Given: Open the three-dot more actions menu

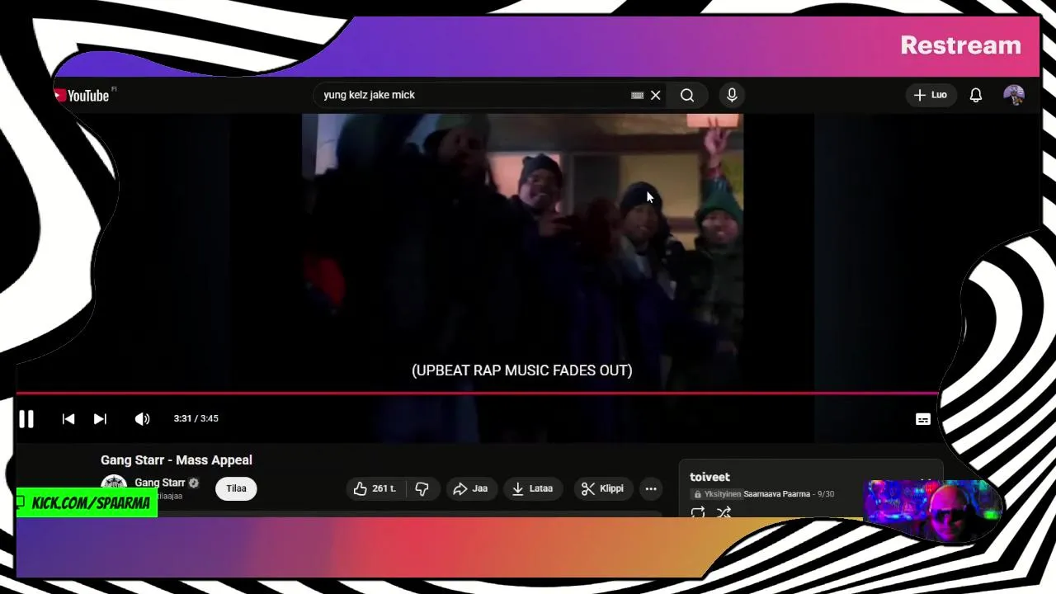Looking at the screenshot, I should tap(651, 488).
